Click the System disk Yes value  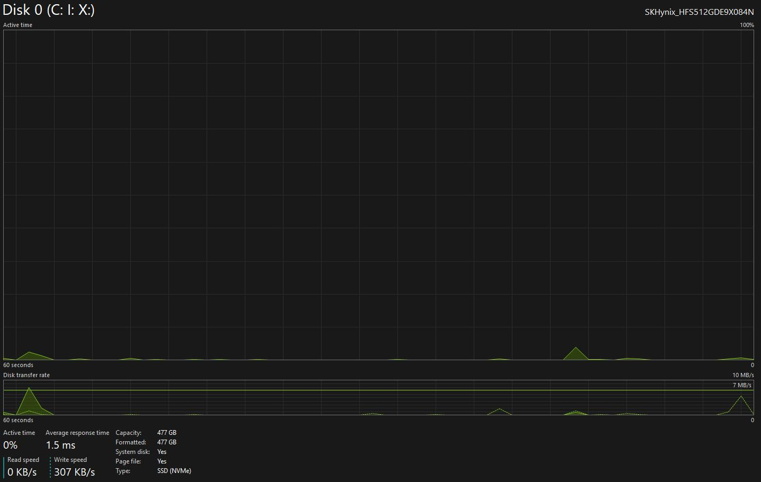[162, 452]
